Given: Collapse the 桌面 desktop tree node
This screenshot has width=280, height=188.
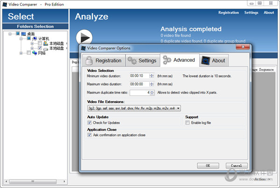Looking at the screenshot, I should tap(10, 34).
